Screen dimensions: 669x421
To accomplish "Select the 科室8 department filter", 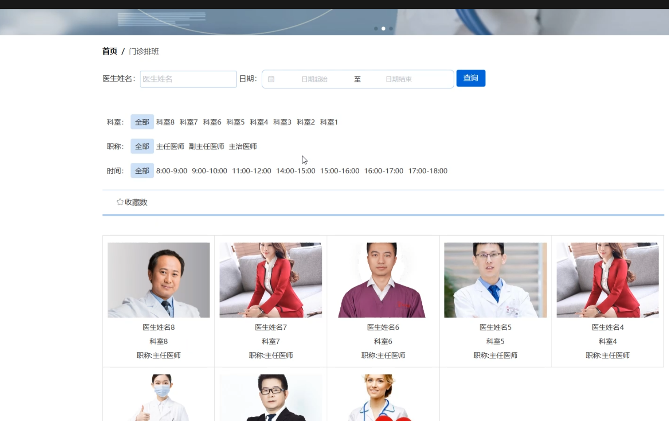I will 165,122.
